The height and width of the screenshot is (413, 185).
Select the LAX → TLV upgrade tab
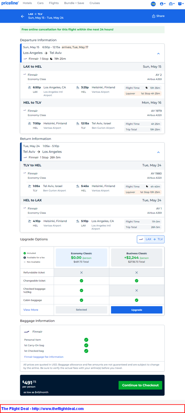click(x=151, y=239)
